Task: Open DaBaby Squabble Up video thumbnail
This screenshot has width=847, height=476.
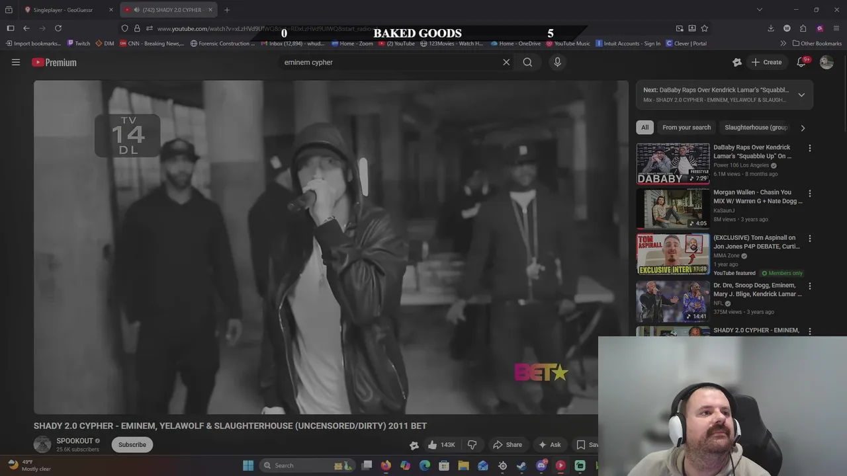Action: [x=673, y=163]
